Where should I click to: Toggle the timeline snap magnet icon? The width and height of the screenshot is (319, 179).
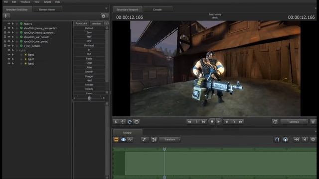click(x=277, y=139)
